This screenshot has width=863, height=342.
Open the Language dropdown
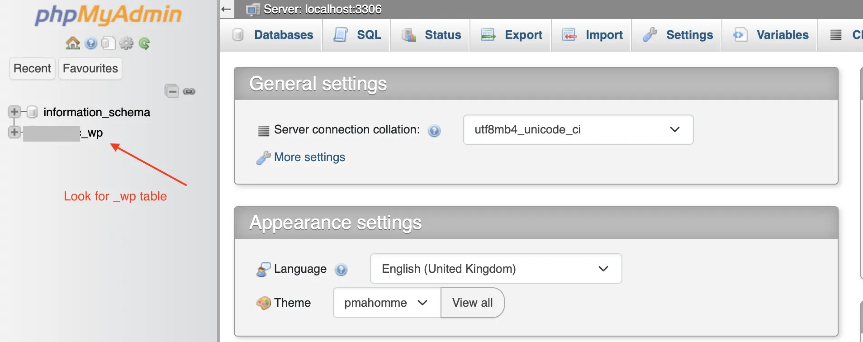[x=496, y=269]
